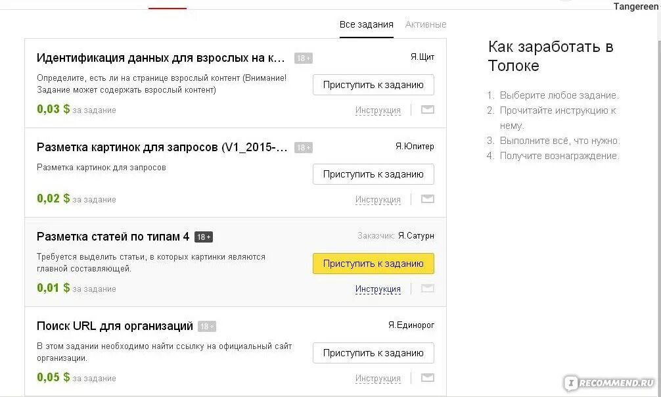Click the requester name Я.Единорог
661x397 pixels.
(x=411, y=325)
